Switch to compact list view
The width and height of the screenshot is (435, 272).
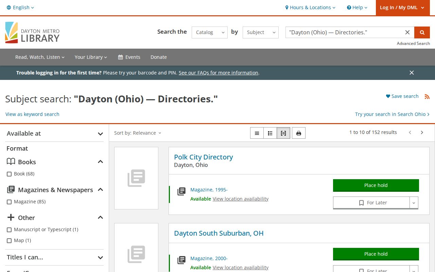click(x=257, y=133)
